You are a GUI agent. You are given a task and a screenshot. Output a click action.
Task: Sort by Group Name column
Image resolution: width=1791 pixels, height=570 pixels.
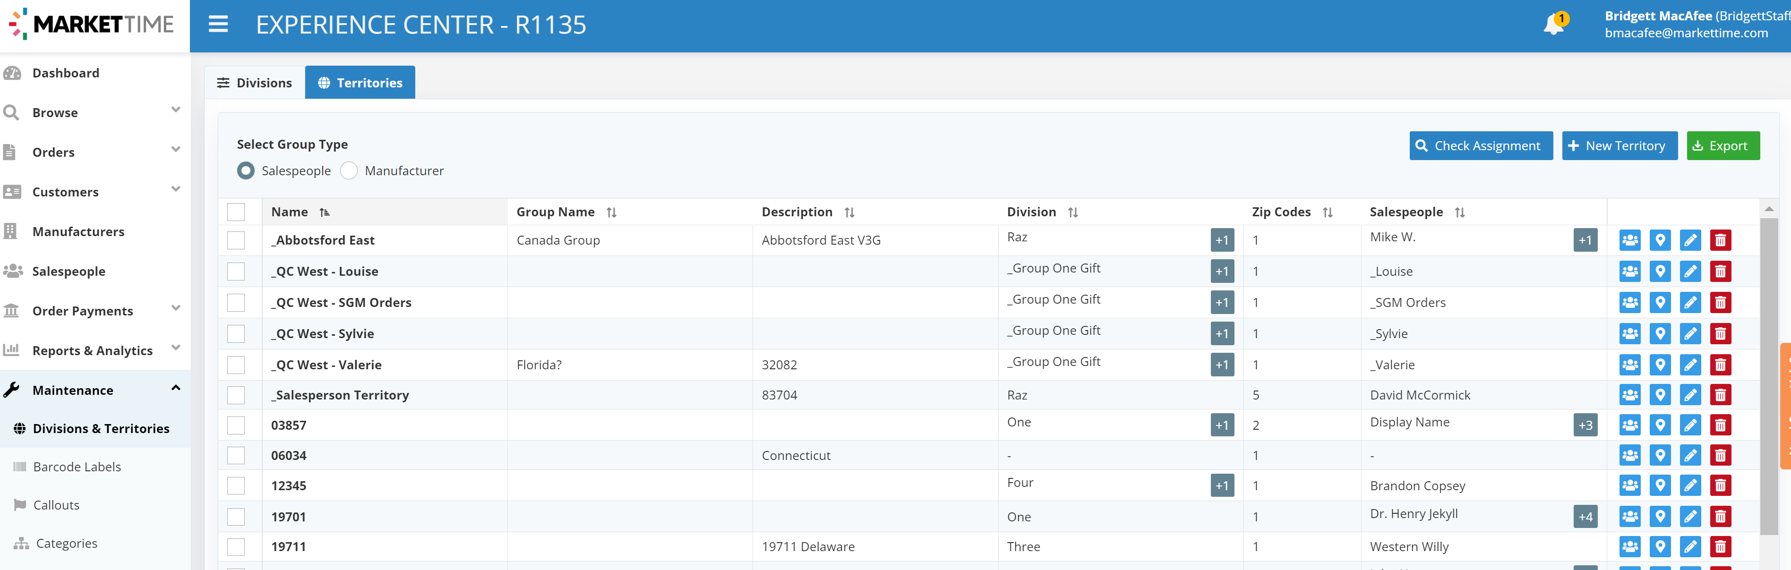coord(611,213)
